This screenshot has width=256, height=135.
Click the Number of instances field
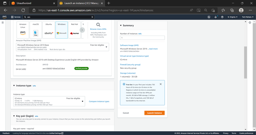142,38
